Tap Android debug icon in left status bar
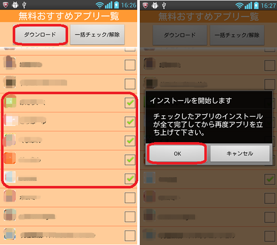277x245 pixels. pyautogui.click(x=15, y=5)
